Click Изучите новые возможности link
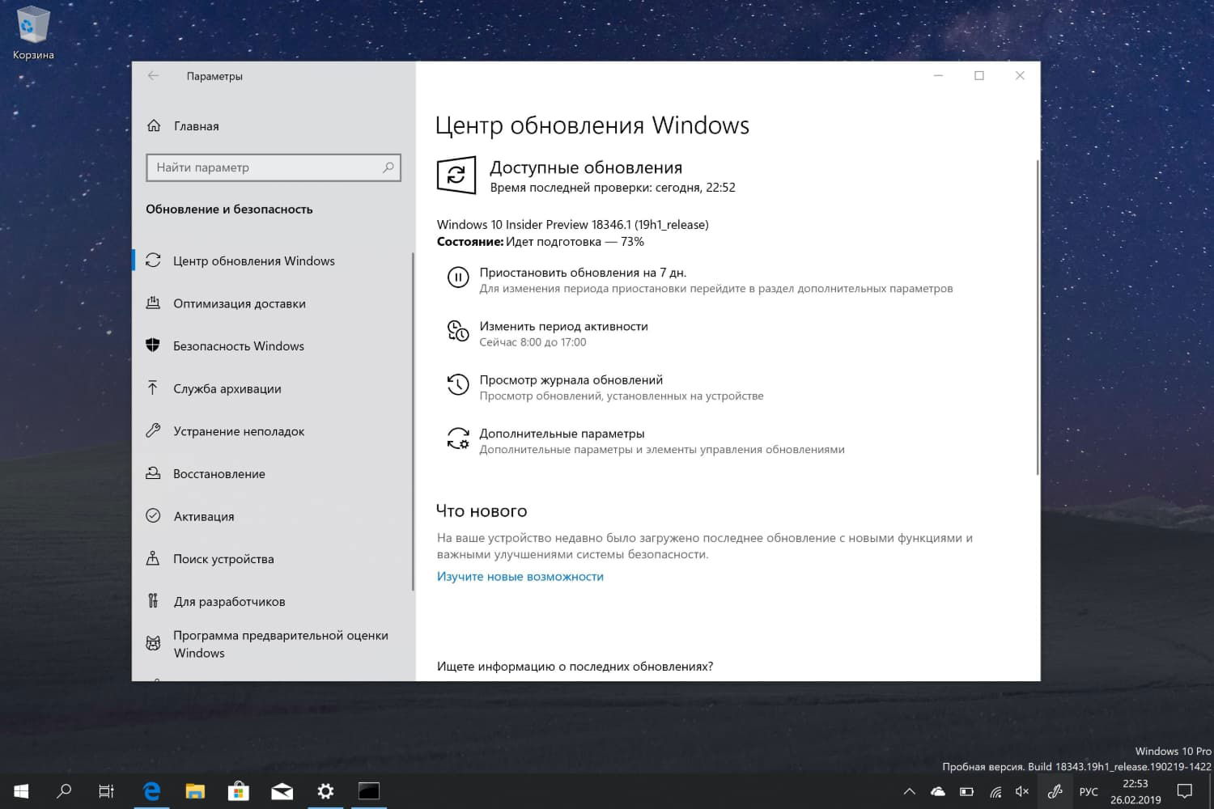 [520, 576]
